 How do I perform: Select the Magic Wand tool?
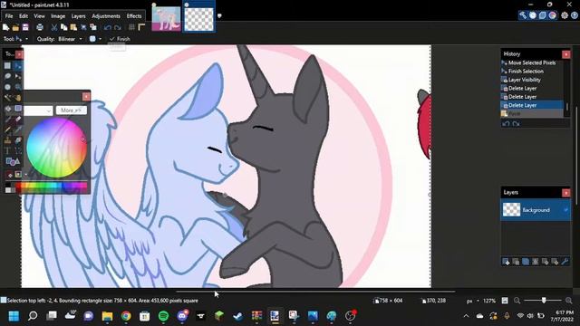point(7,98)
